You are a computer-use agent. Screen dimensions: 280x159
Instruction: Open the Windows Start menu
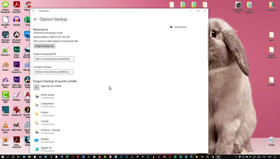[x=2, y=157]
